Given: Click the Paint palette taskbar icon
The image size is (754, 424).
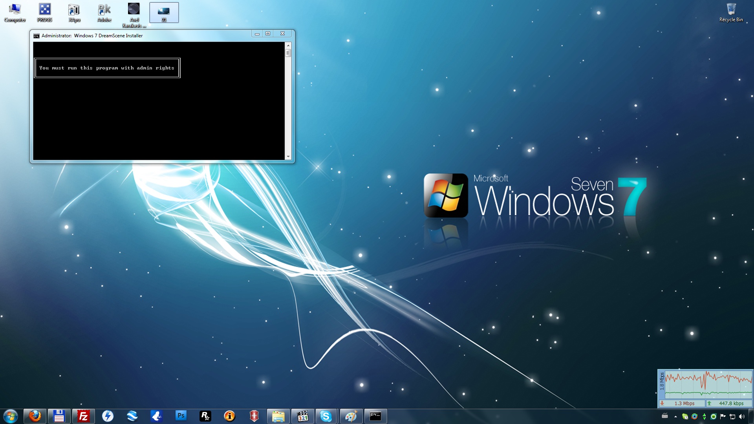Looking at the screenshot, I should (x=351, y=416).
